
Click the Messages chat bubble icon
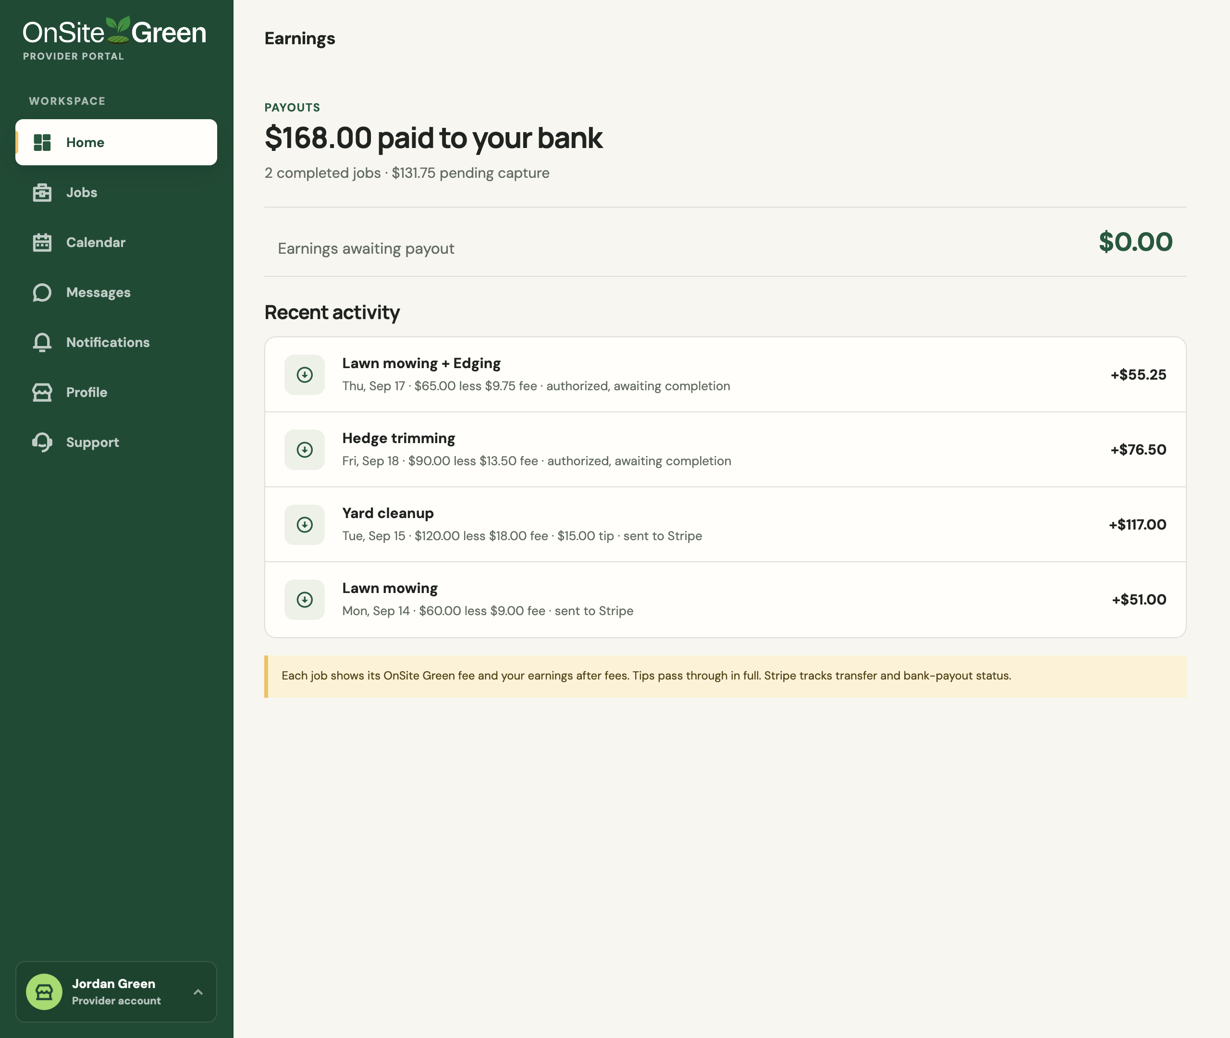[x=42, y=293]
